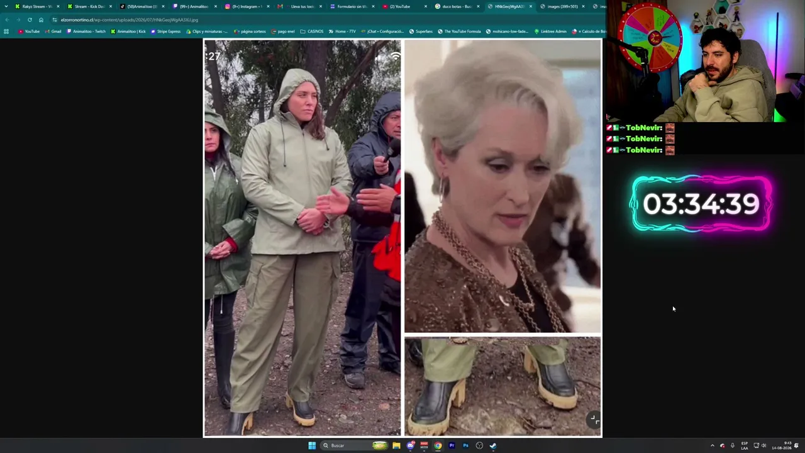Open the Windows Start menu
This screenshot has height=453, width=805.
[x=312, y=445]
